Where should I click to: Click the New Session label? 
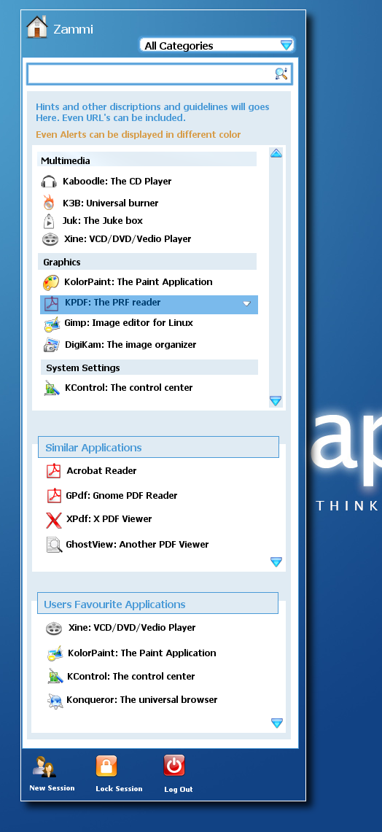pyautogui.click(x=52, y=788)
